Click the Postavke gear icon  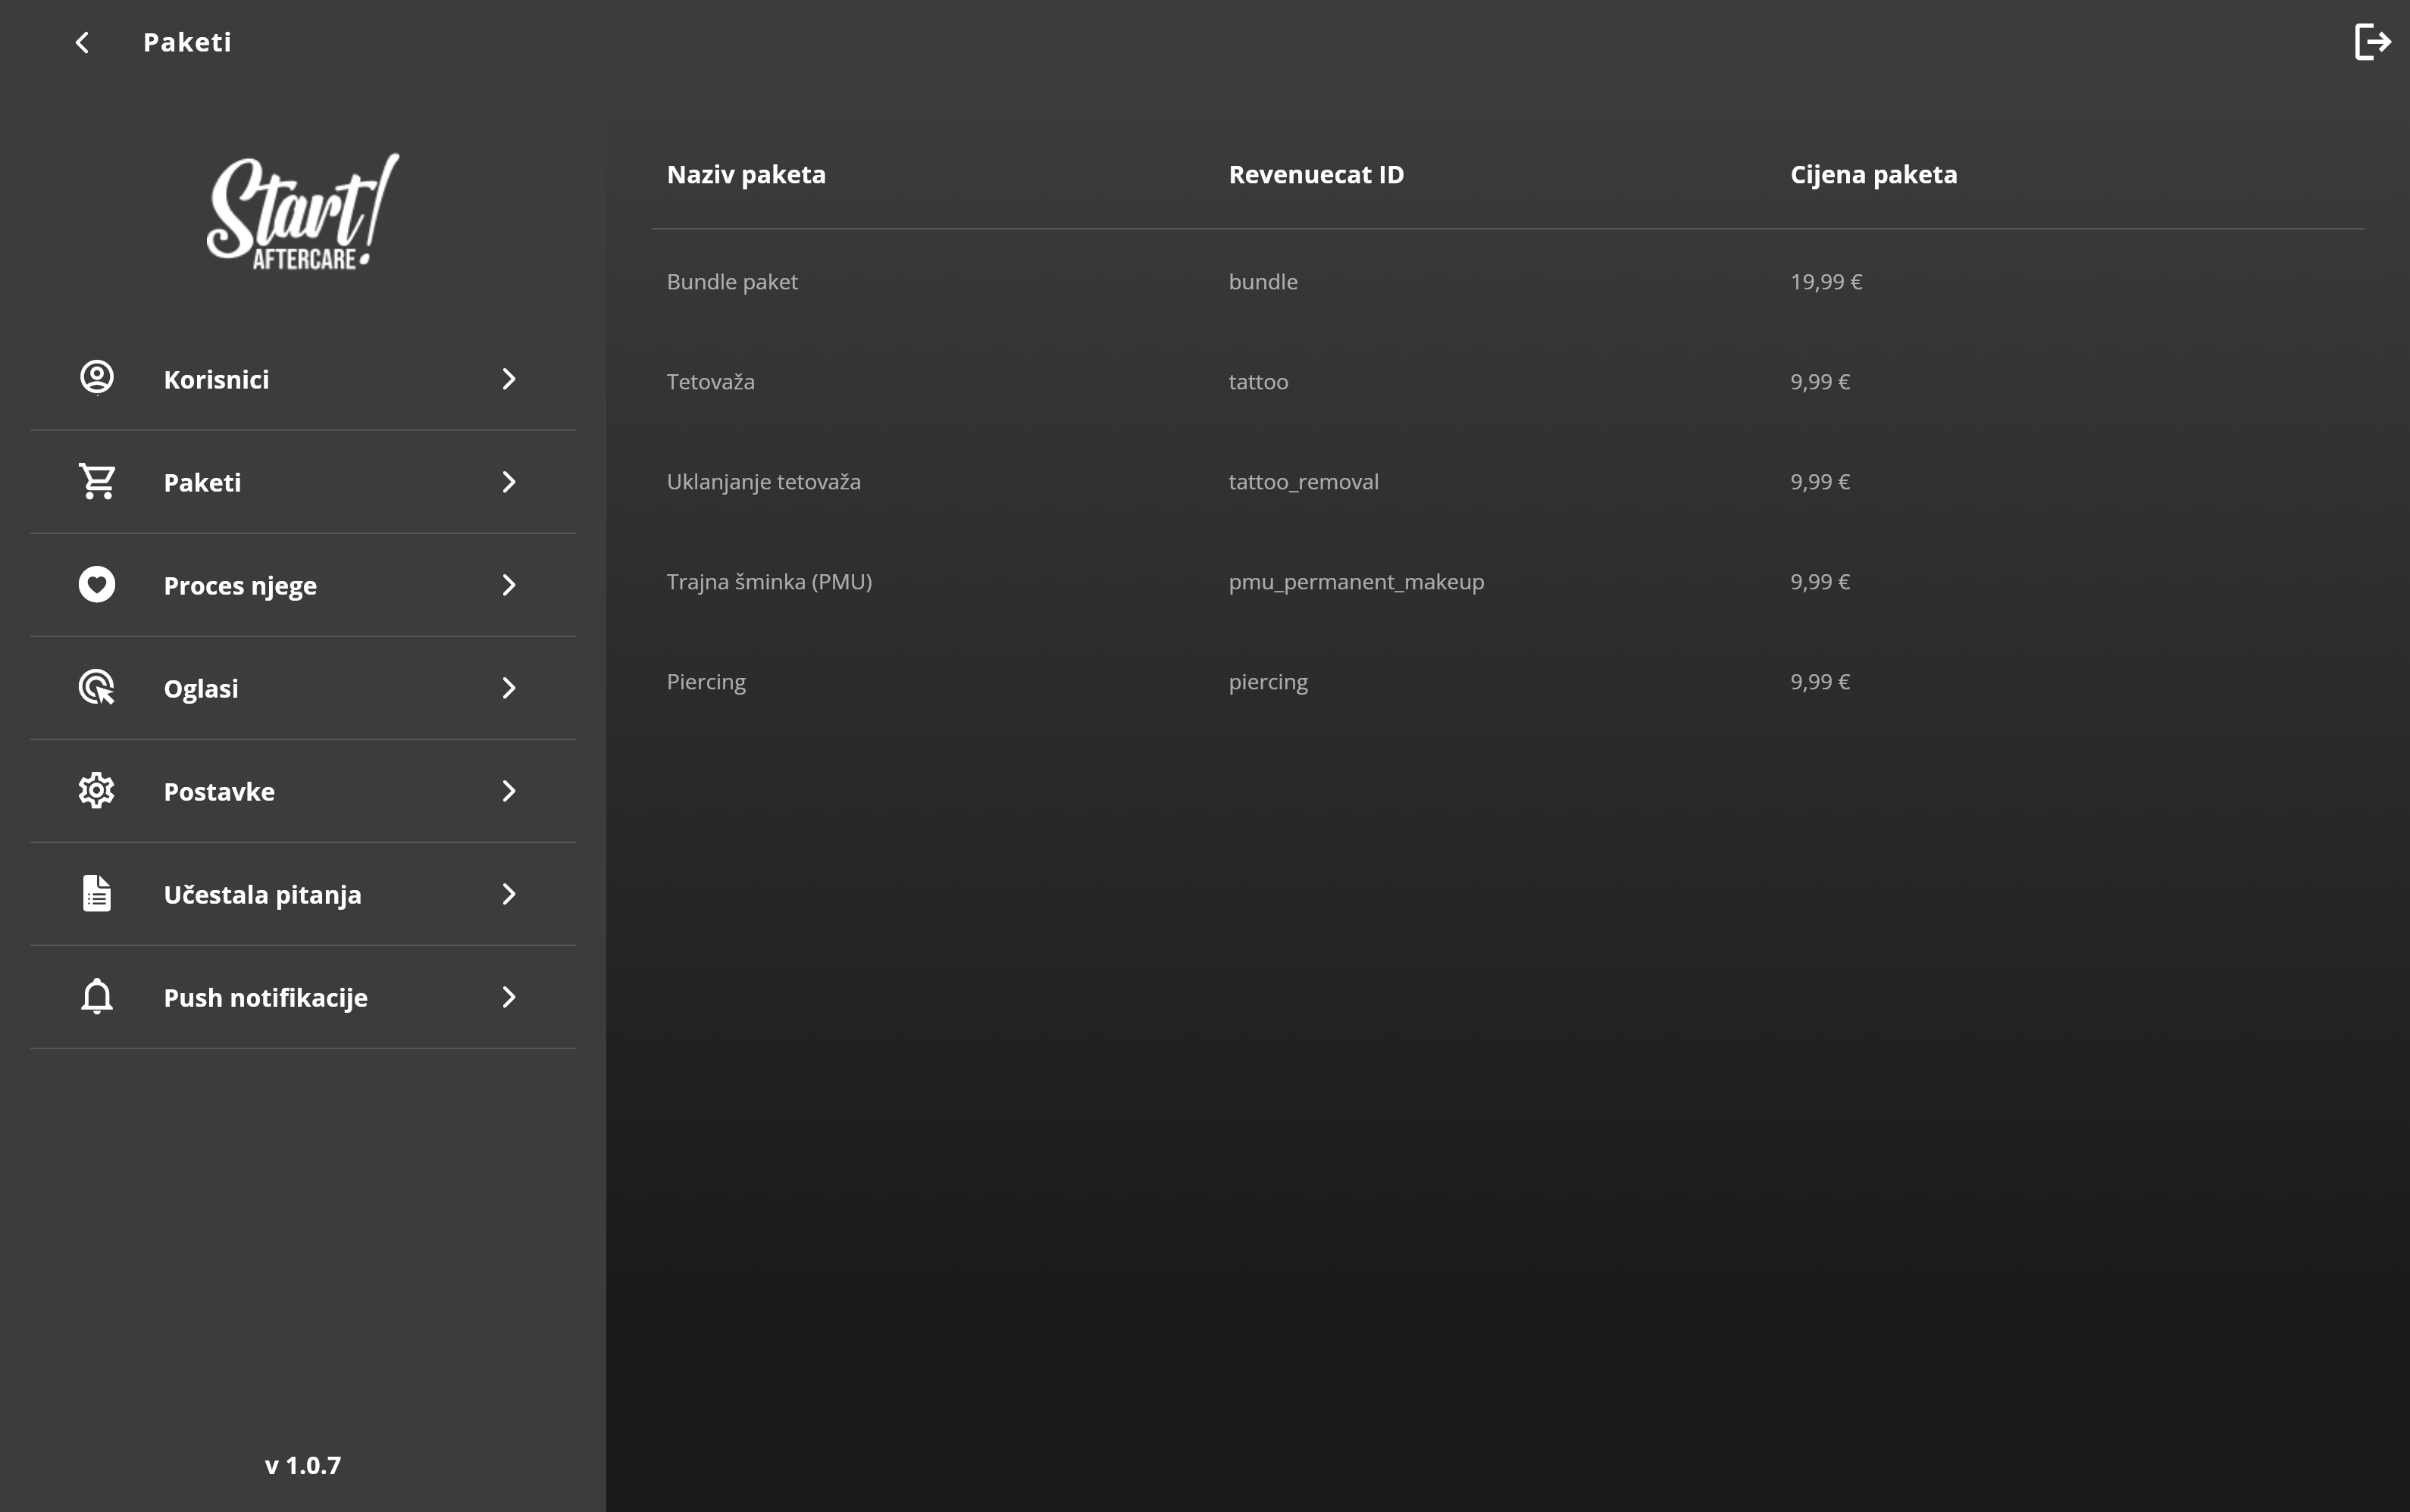[x=97, y=790]
